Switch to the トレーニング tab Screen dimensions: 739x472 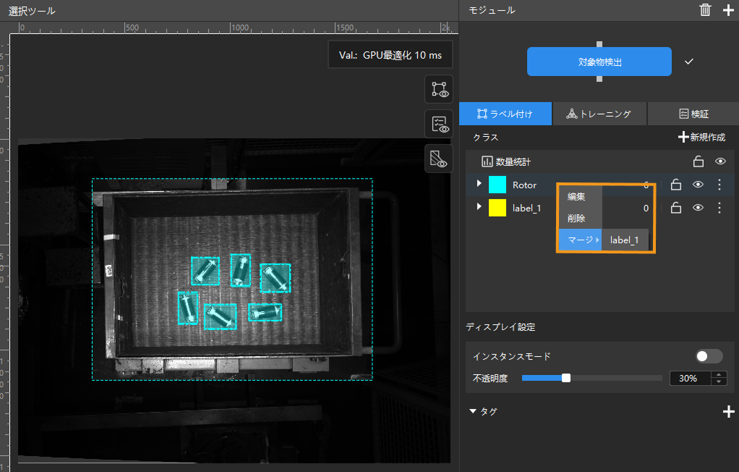click(x=599, y=114)
